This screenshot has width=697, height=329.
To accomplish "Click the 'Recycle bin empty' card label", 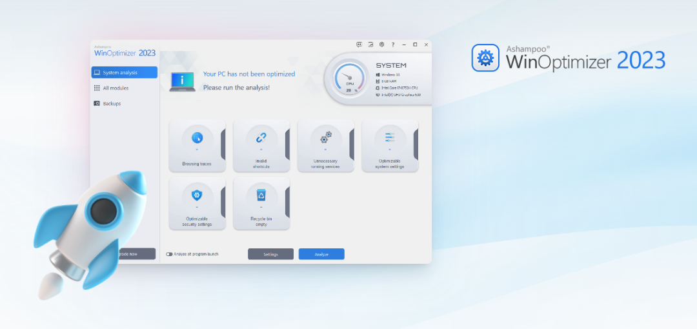I will [x=261, y=221].
